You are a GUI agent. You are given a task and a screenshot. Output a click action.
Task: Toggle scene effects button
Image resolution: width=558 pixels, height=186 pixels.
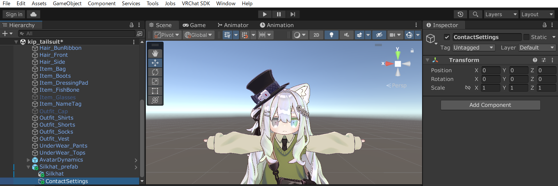(359, 35)
